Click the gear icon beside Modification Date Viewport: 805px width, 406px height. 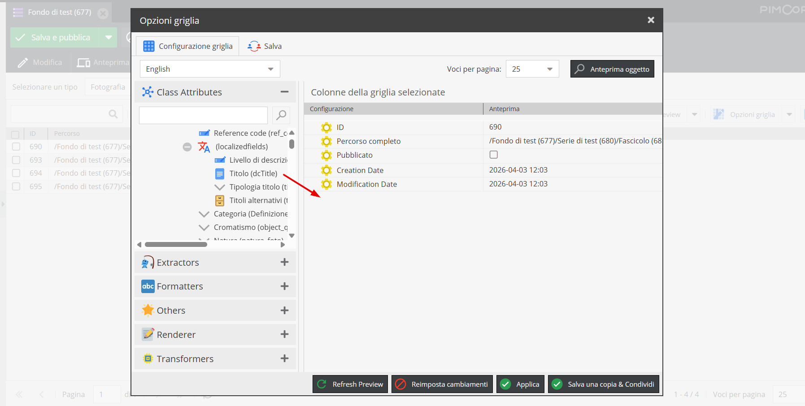point(326,184)
